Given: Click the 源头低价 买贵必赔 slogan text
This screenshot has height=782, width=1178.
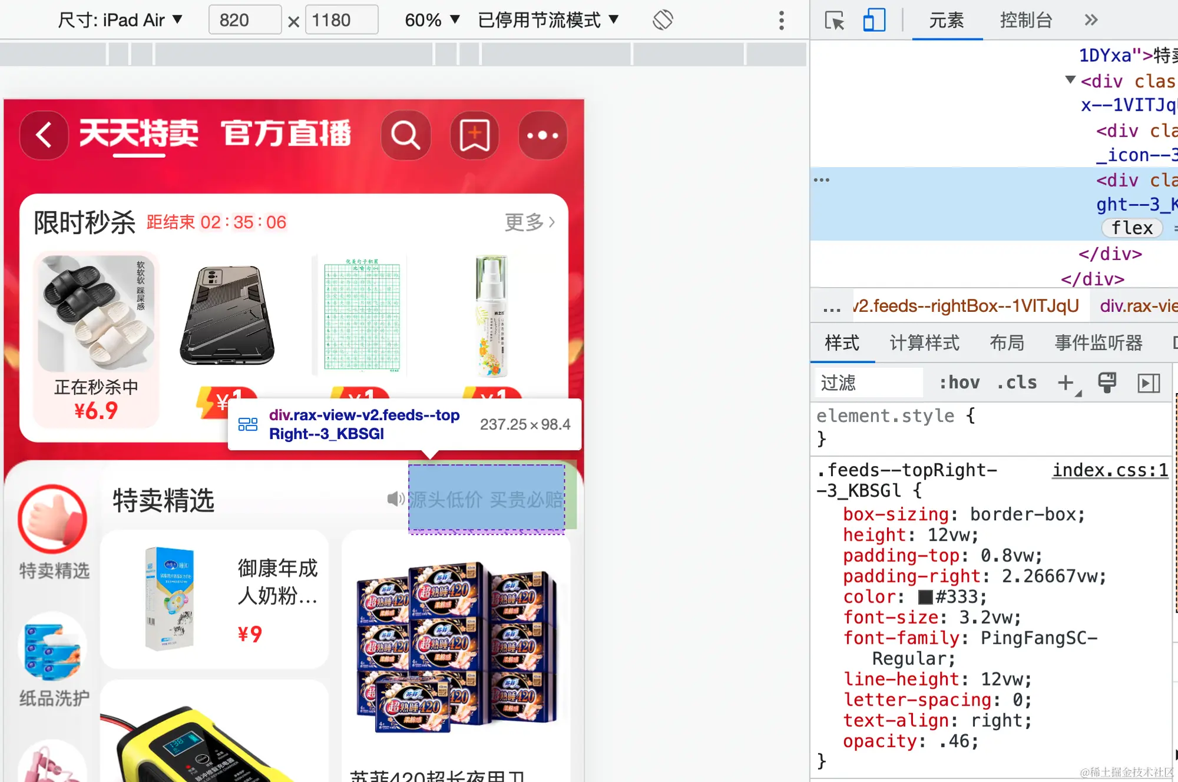Looking at the screenshot, I should point(487,500).
